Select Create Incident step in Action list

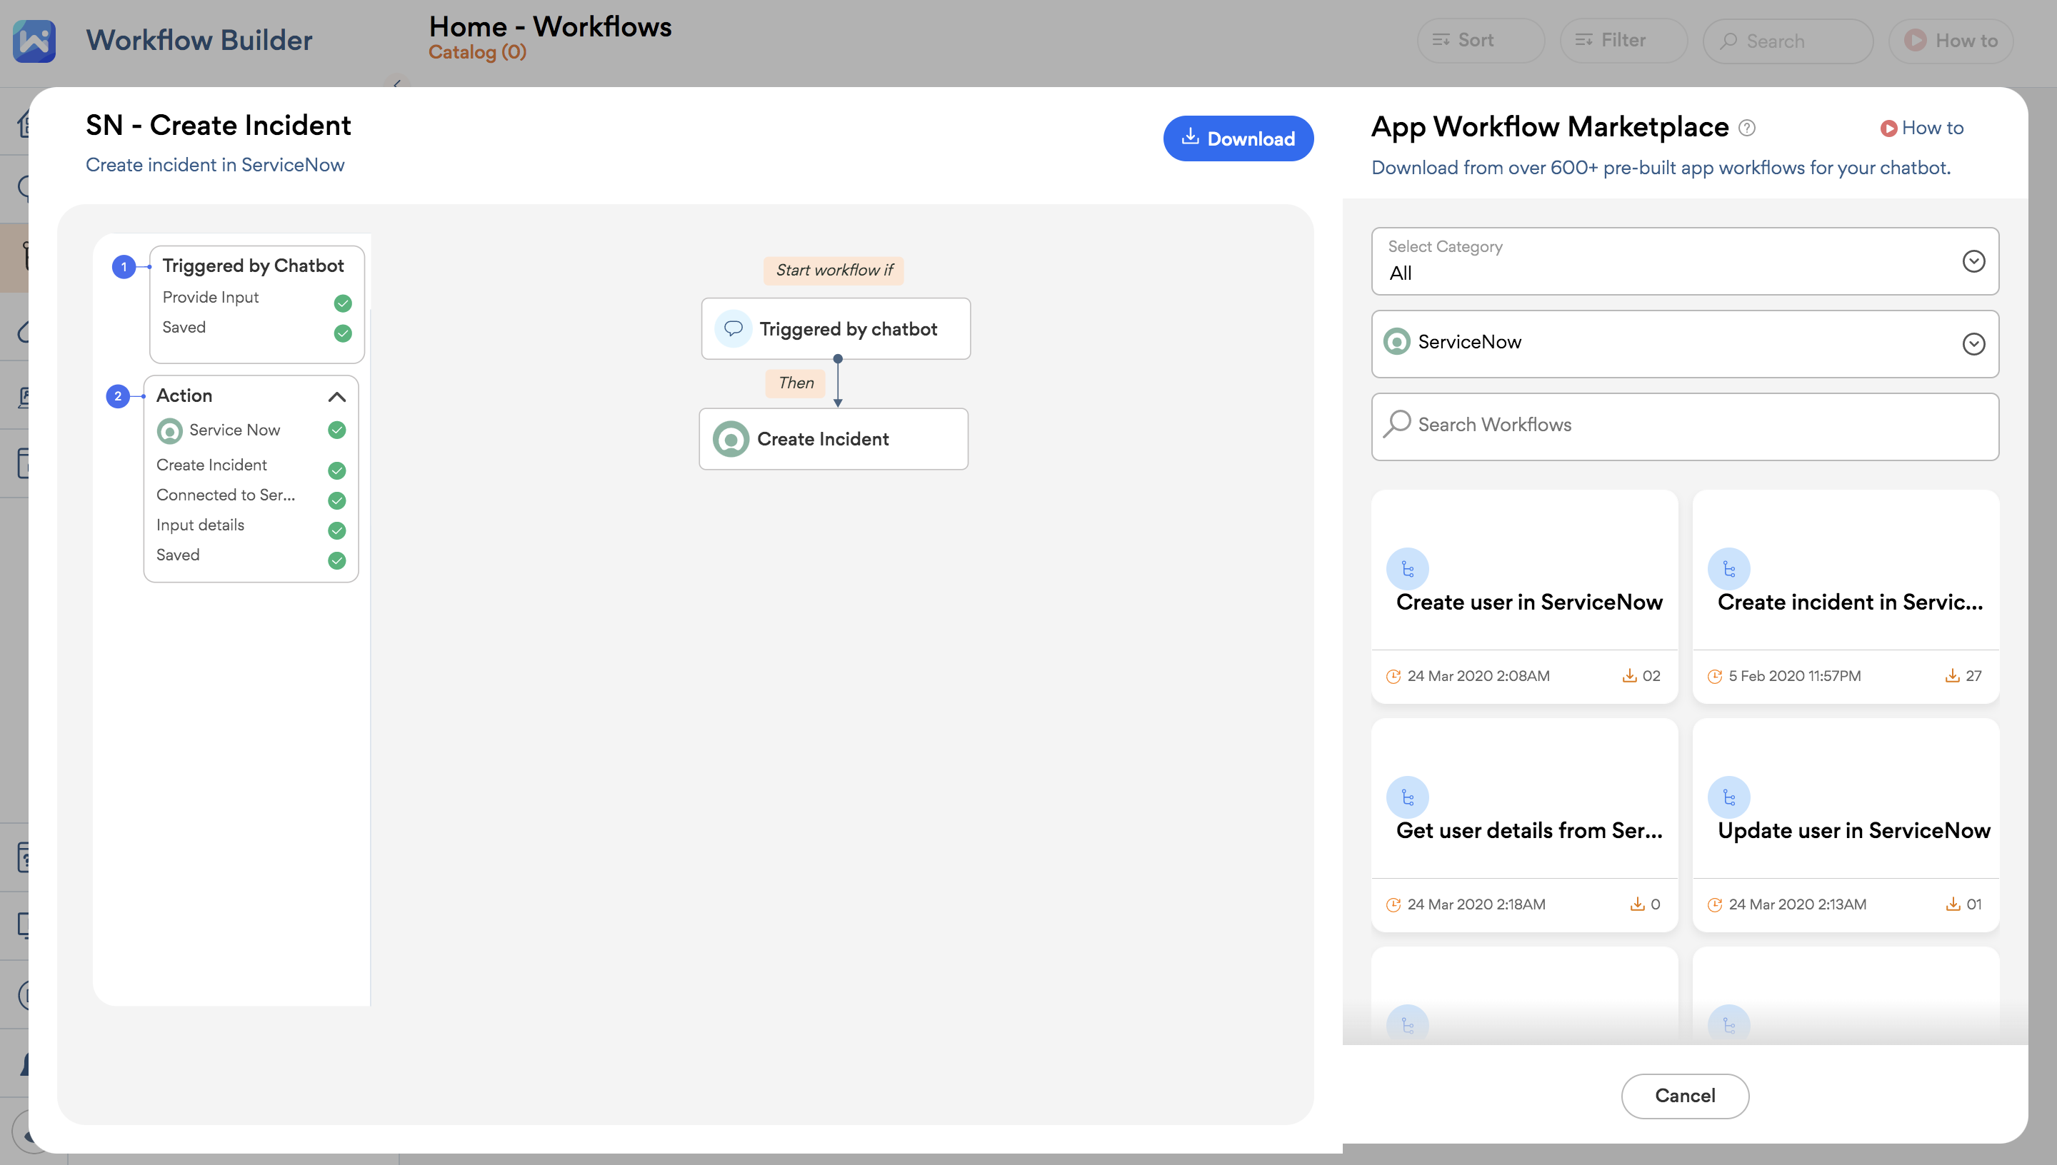pyautogui.click(x=212, y=465)
